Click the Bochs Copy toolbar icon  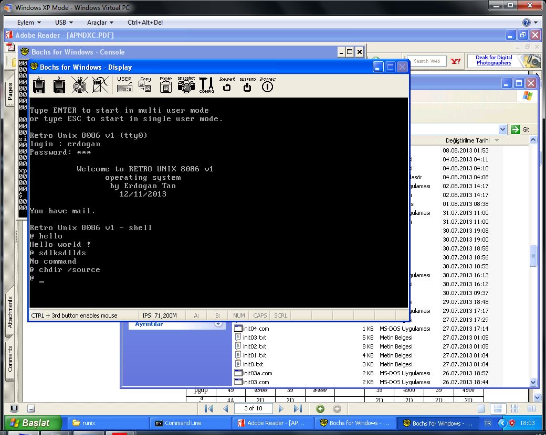click(x=145, y=84)
